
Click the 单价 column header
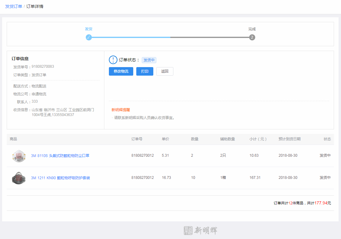(165, 139)
